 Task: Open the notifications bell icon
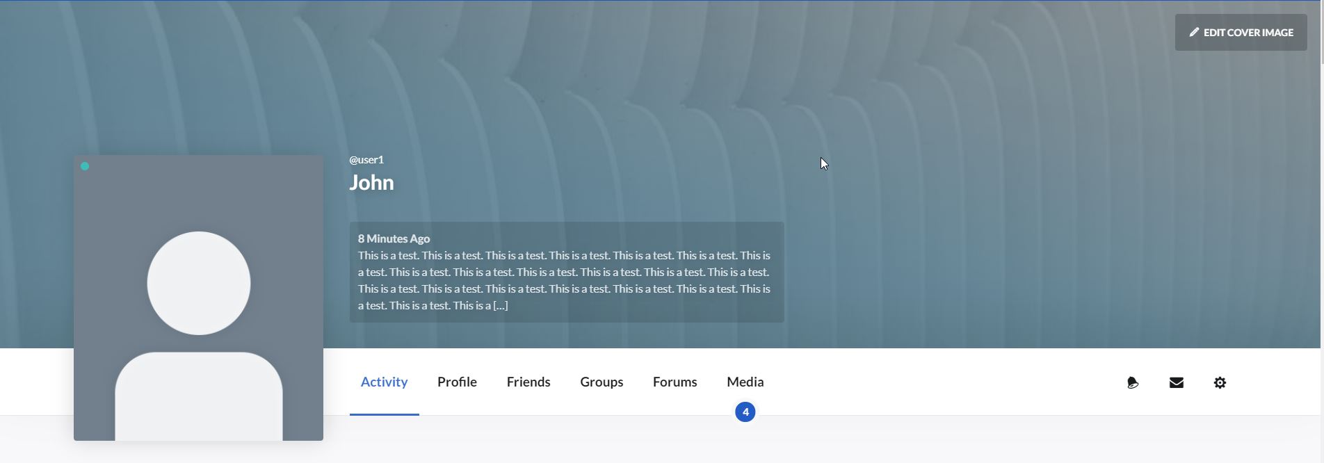(x=1133, y=382)
